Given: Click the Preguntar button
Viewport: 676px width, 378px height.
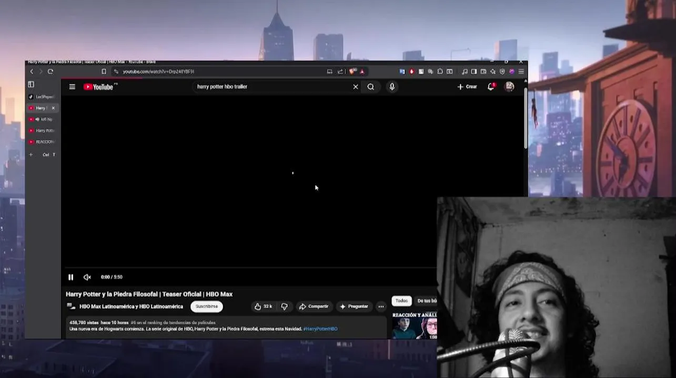Looking at the screenshot, I should (354, 307).
